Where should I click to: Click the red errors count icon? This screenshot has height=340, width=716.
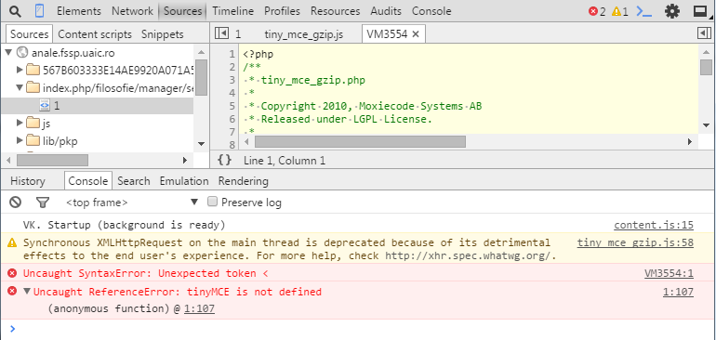pyautogui.click(x=593, y=11)
